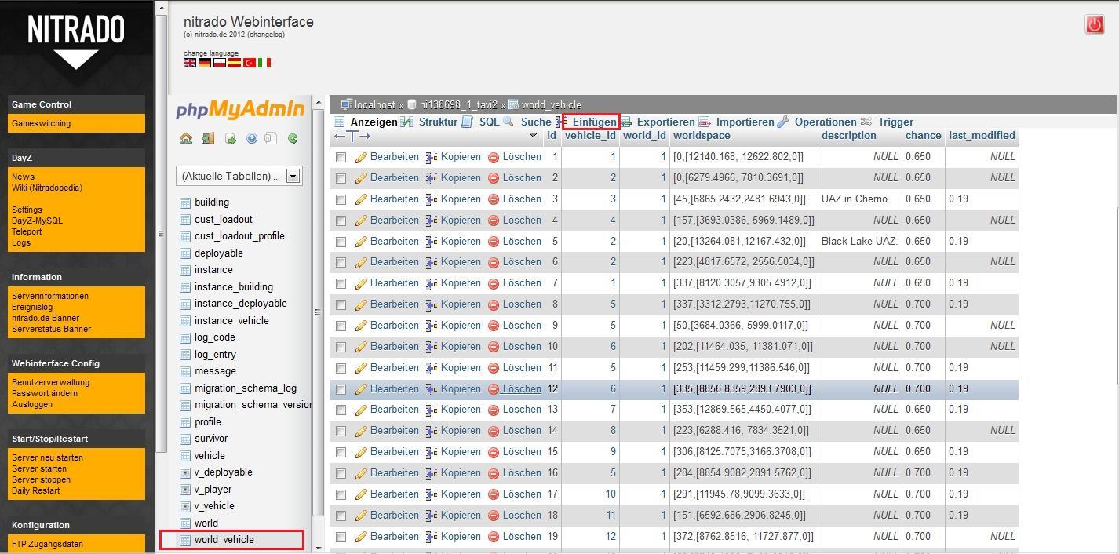Sort by the last_modified column header

coord(982,135)
